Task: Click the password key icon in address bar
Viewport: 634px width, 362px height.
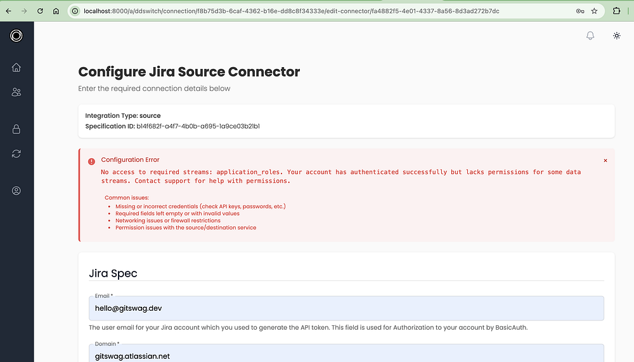Action: coord(580,11)
